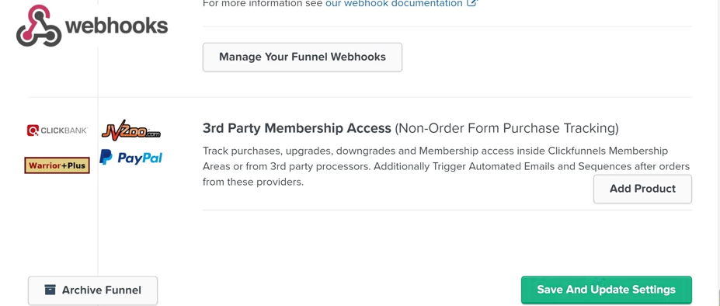Screen dimensions: 720x306
Task: Click the blue PayPal P emblem
Action: (x=106, y=157)
